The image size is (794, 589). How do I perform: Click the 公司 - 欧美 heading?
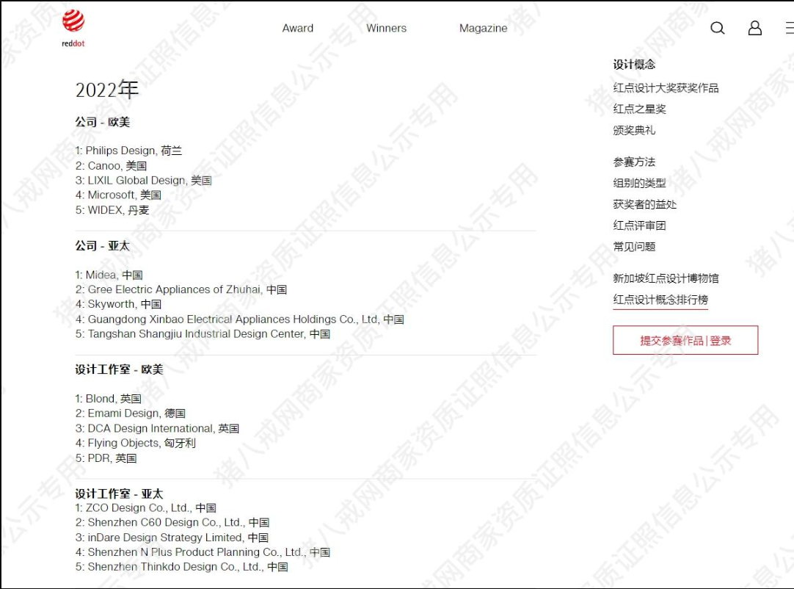(x=102, y=122)
